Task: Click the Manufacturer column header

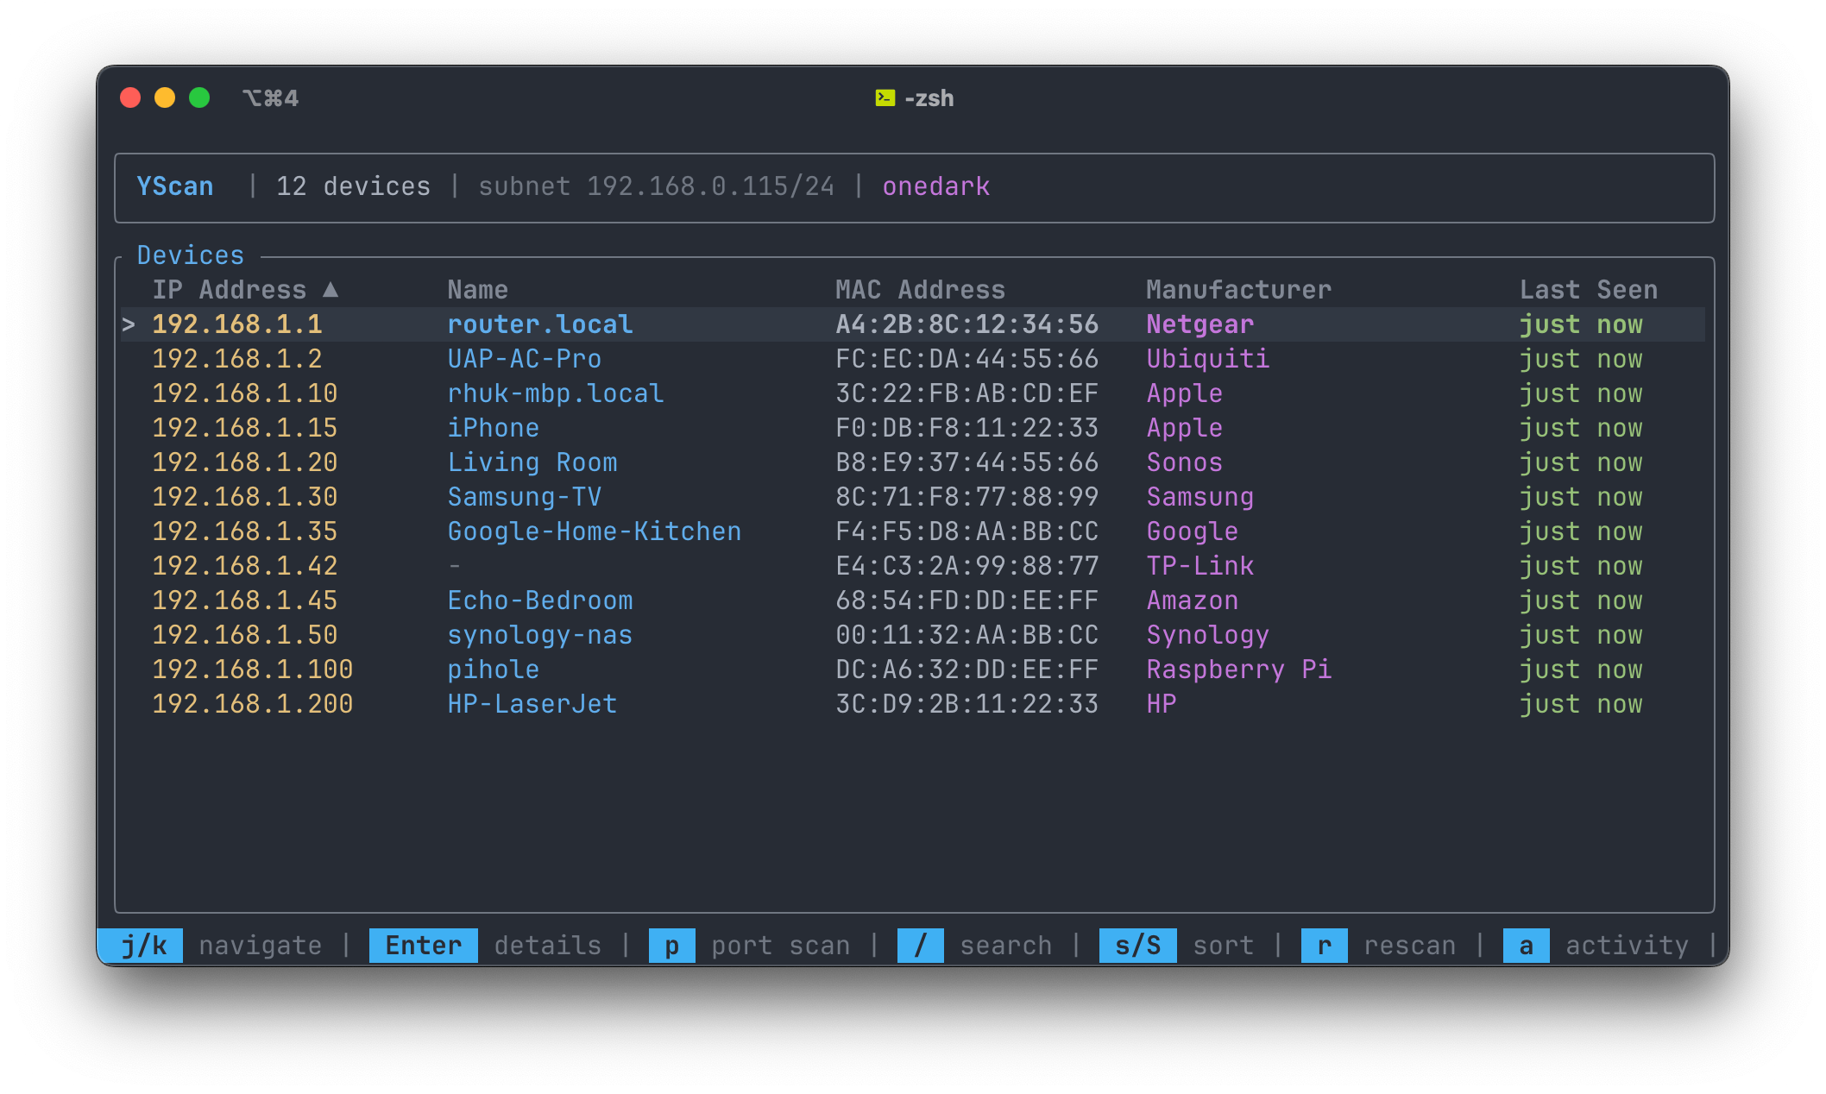Action: click(x=1239, y=290)
